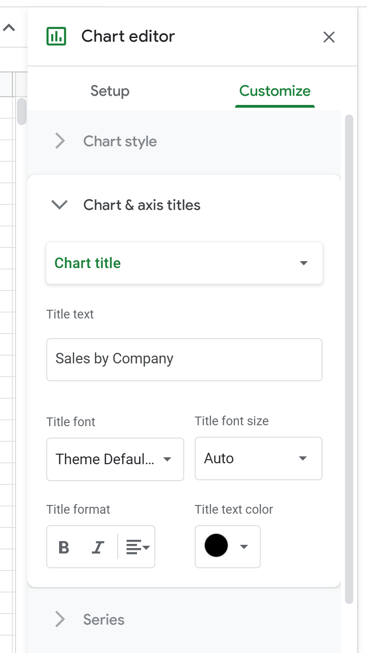Toggle italic formatting for the title

point(98,547)
